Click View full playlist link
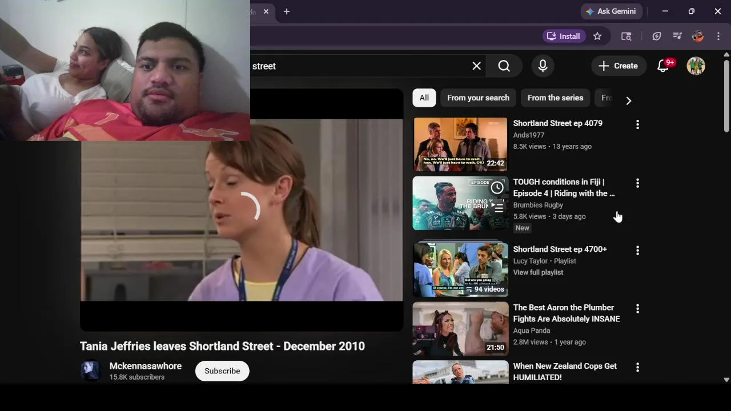Screen dimensions: 731x411 pos(538,272)
